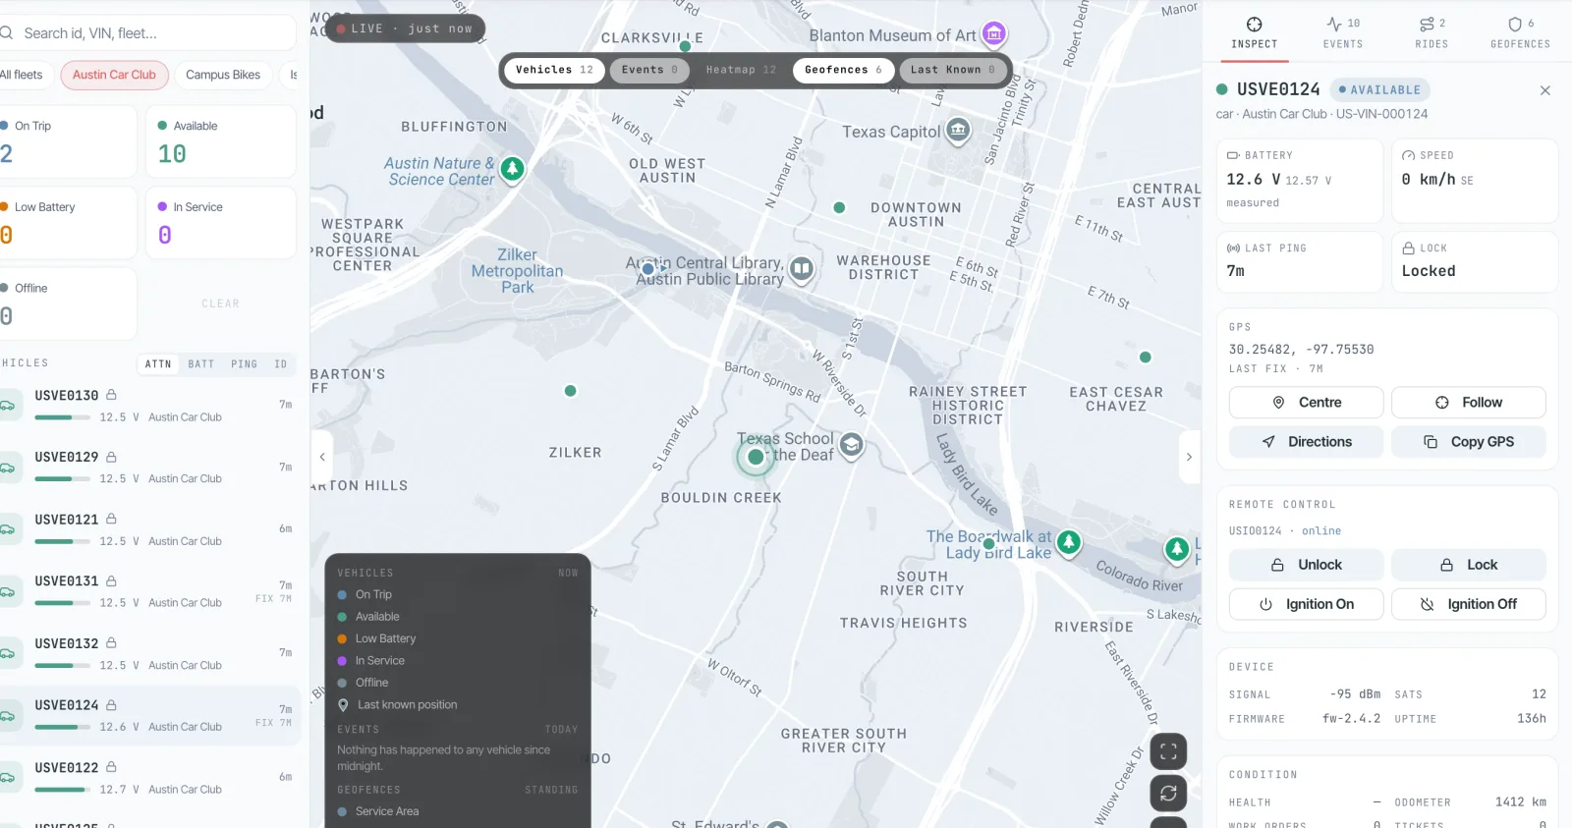
Task: Click vehicle dot near Zilker
Action: [x=570, y=391]
